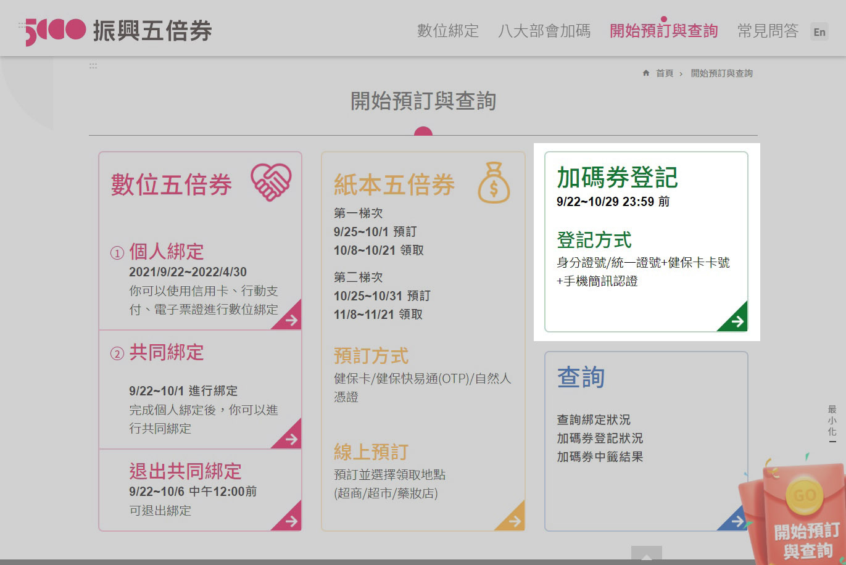The width and height of the screenshot is (846, 565).
Task: Click the money bag icon on 紙本五倍券
Action: (x=494, y=183)
